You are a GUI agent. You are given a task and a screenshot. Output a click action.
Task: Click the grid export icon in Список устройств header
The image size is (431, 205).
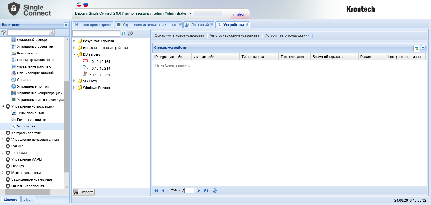pyautogui.click(x=417, y=48)
